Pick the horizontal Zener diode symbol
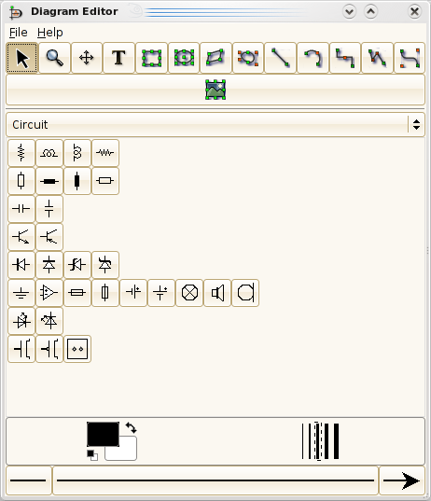Image resolution: width=431 pixels, height=501 pixels. [x=77, y=265]
